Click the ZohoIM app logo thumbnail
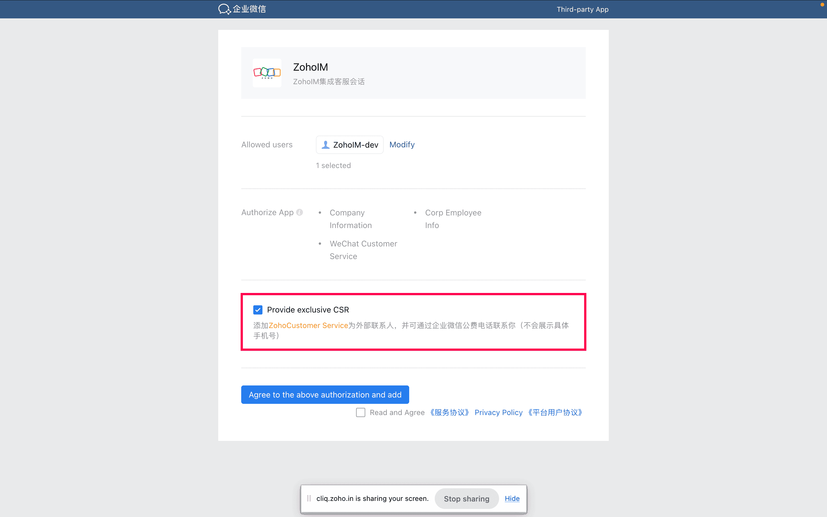The width and height of the screenshot is (827, 517). (267, 72)
